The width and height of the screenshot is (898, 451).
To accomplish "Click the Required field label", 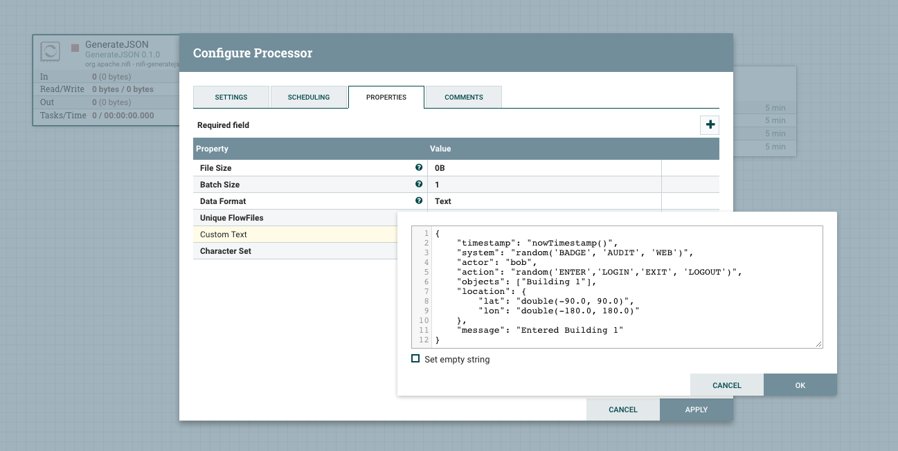I will point(223,125).
